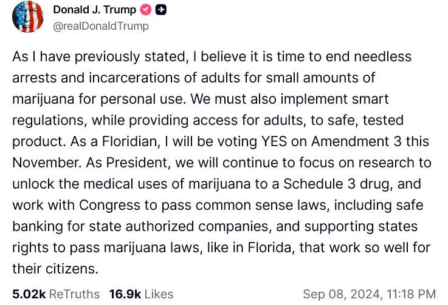View the 5.02k ReTruths count
448x305 pixels.
(29, 294)
